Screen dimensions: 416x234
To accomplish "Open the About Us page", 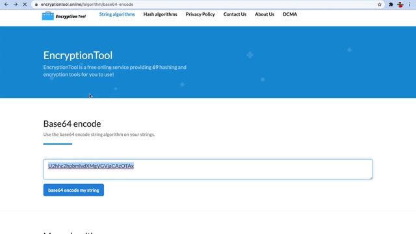I will (x=265, y=14).
